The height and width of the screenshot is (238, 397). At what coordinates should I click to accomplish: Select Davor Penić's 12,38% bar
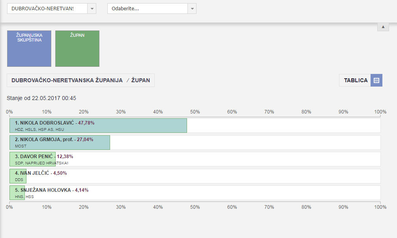pyautogui.click(x=32, y=159)
